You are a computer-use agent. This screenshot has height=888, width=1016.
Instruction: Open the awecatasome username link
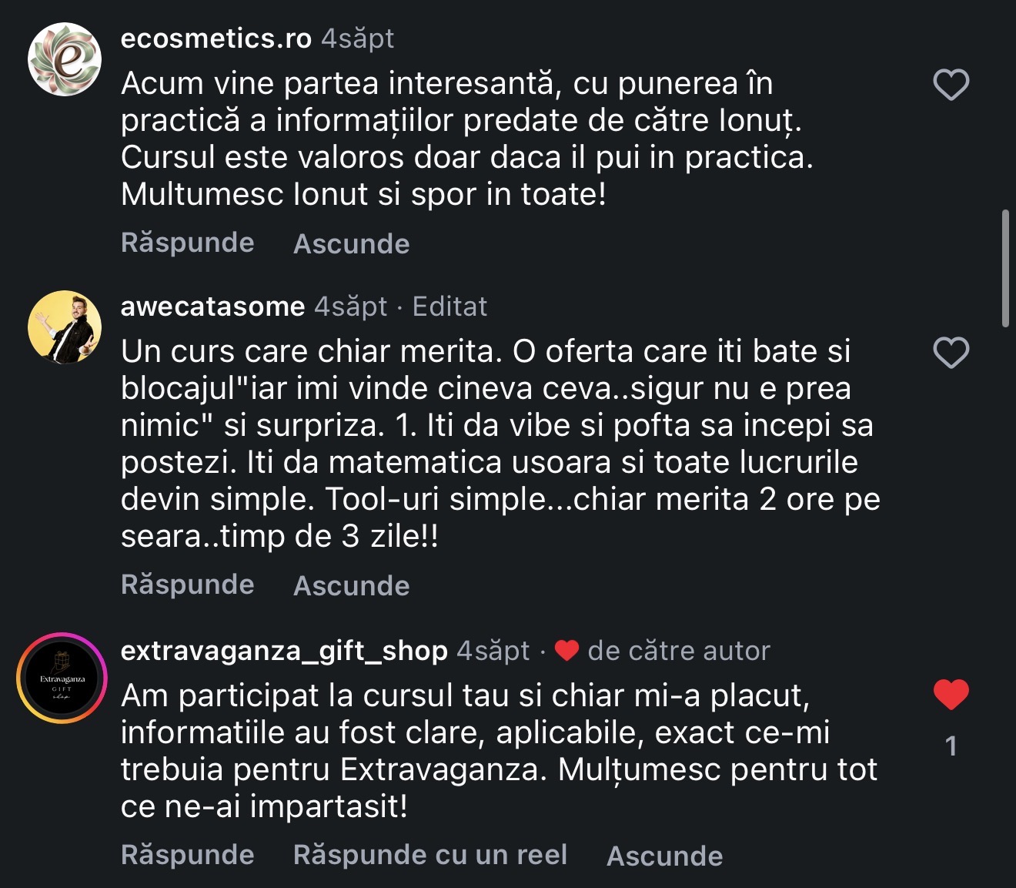pos(213,307)
